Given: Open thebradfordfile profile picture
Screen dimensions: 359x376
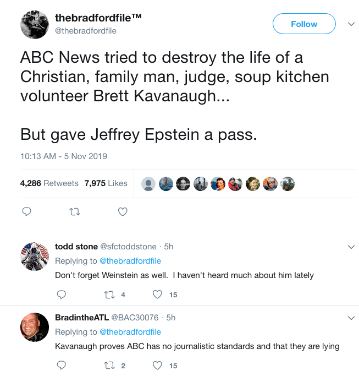Looking at the screenshot, I should tap(35, 24).
